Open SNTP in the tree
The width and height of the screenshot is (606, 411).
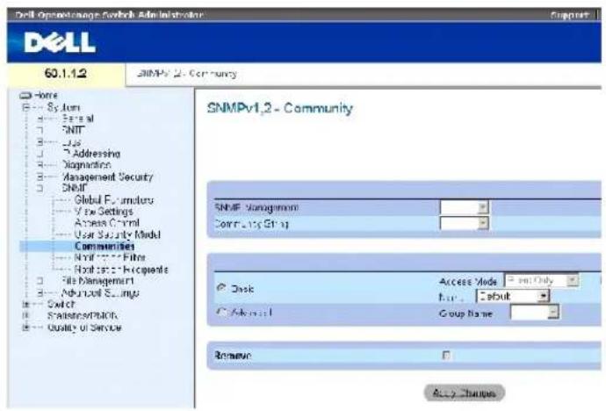pyautogui.click(x=73, y=130)
